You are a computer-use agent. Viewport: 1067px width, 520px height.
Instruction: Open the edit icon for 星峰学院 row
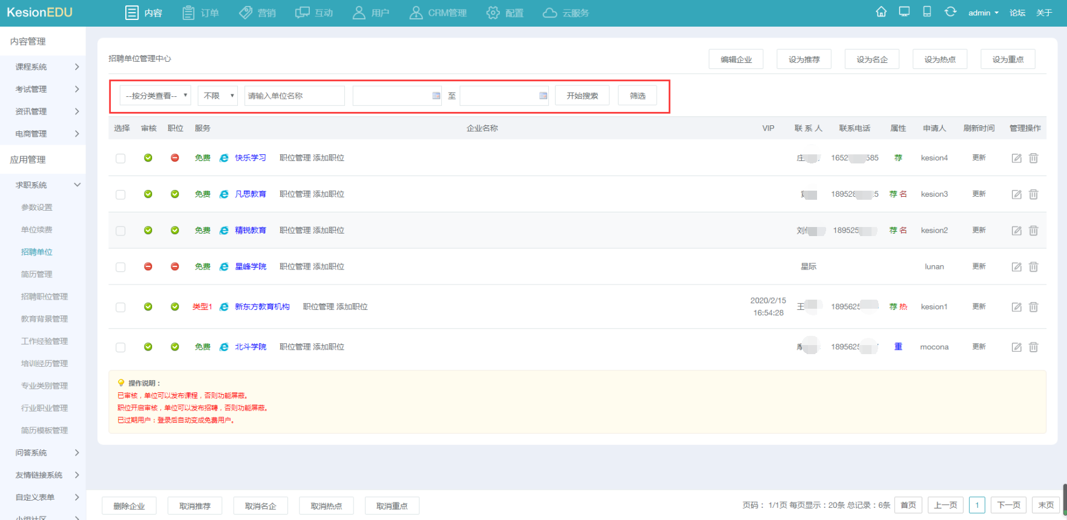click(1017, 267)
